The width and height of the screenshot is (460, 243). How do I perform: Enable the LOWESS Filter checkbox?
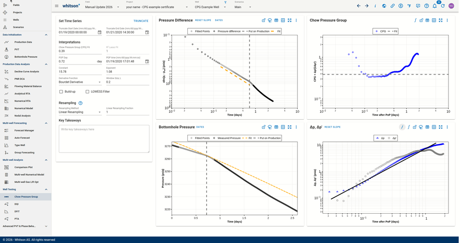[x=87, y=92]
